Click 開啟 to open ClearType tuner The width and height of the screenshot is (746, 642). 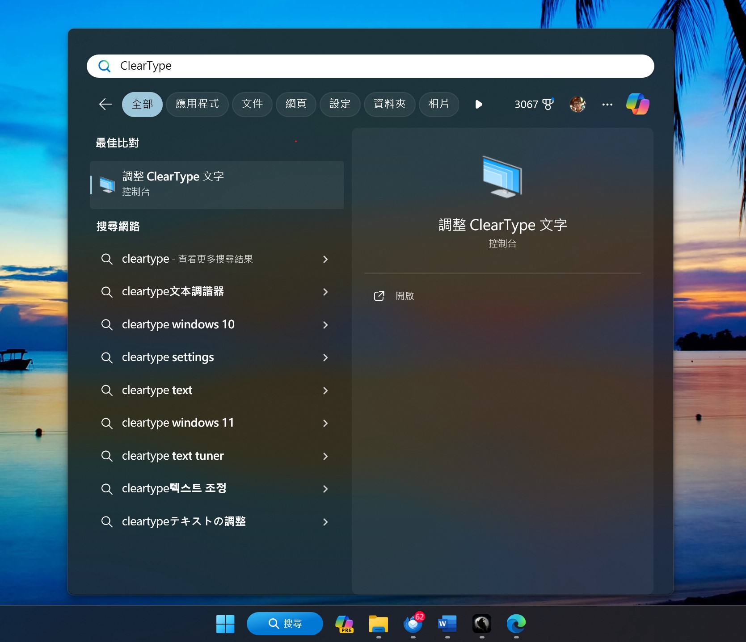[405, 296]
